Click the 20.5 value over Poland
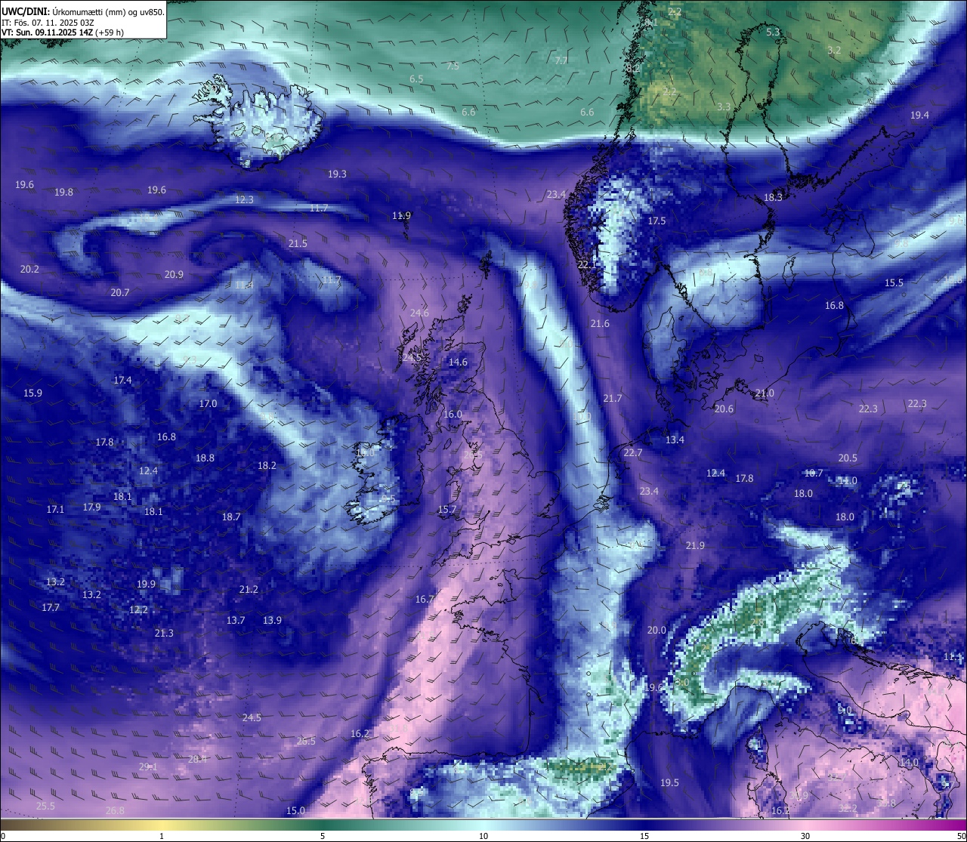The width and height of the screenshot is (967, 842). [x=848, y=458]
